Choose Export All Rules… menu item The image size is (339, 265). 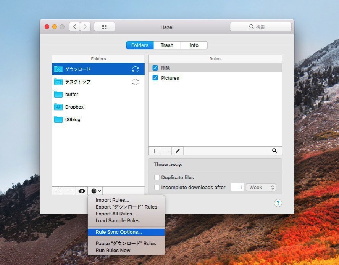point(126,214)
